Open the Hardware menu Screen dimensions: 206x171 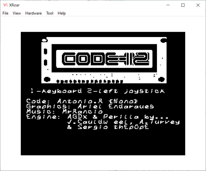[x=33, y=13]
